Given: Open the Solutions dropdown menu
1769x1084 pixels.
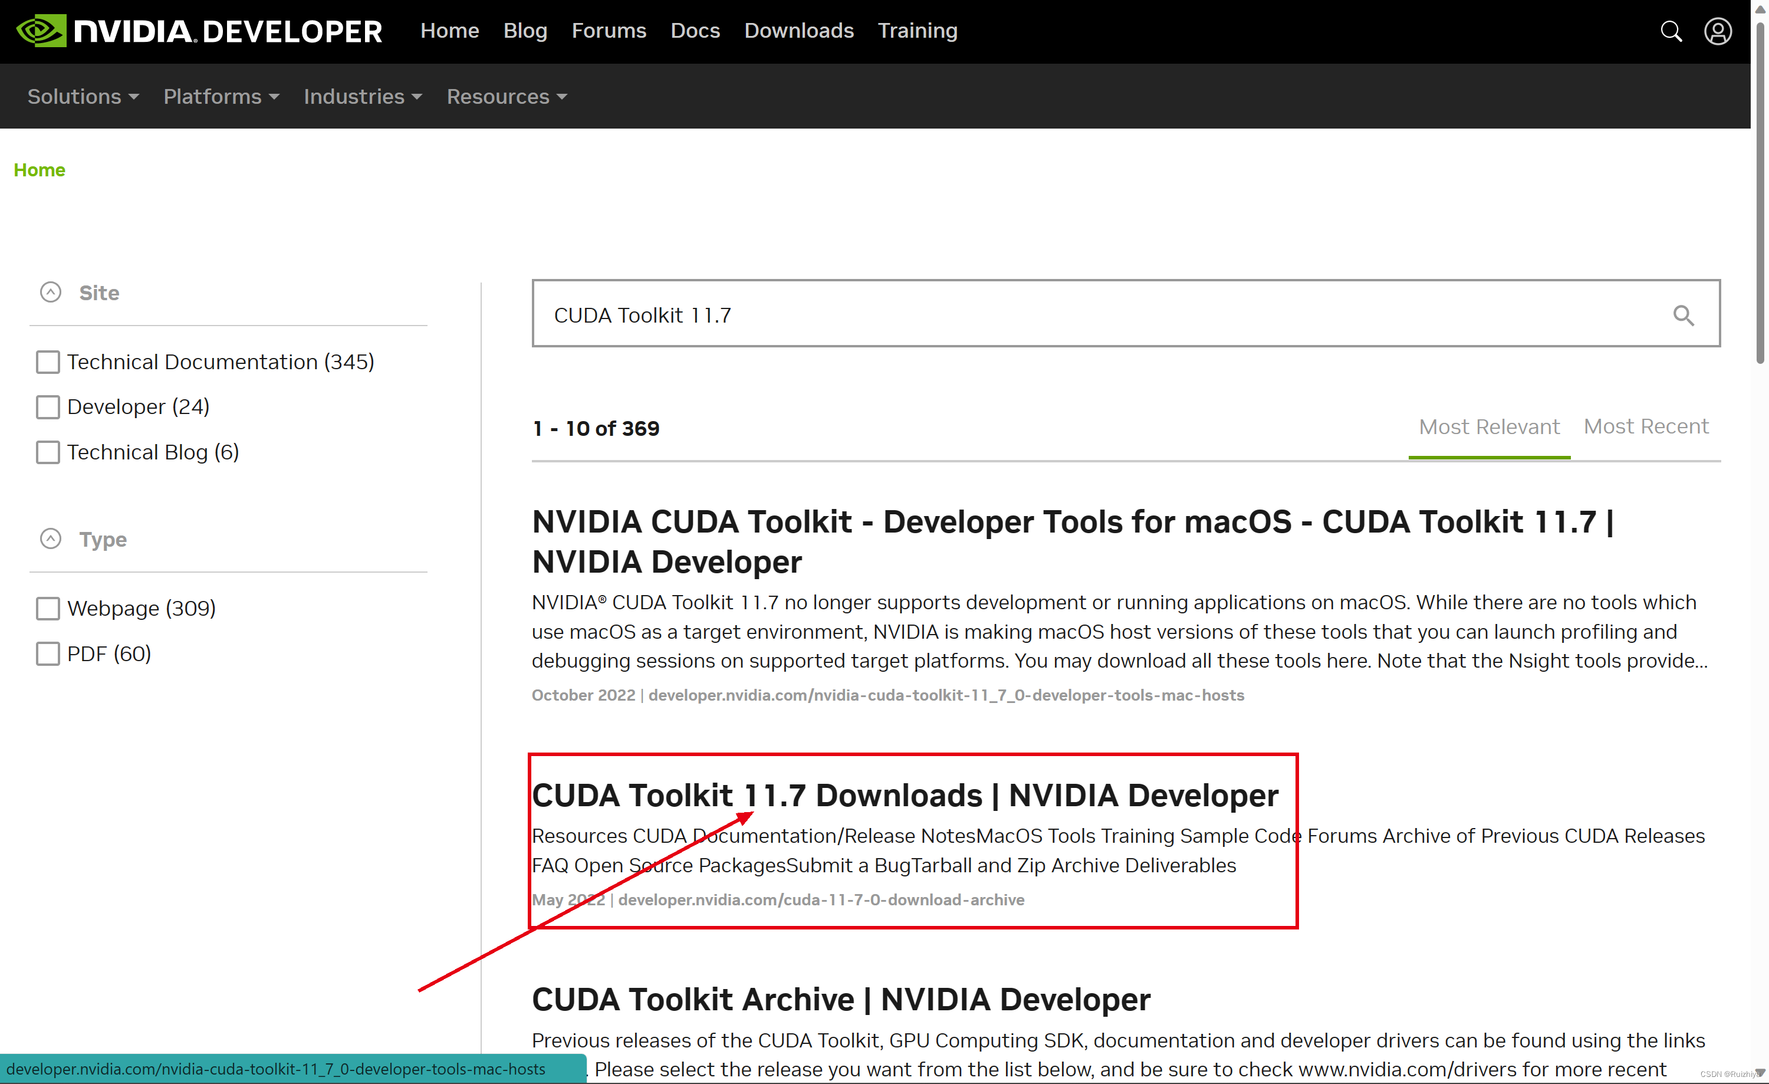Looking at the screenshot, I should tap(83, 96).
